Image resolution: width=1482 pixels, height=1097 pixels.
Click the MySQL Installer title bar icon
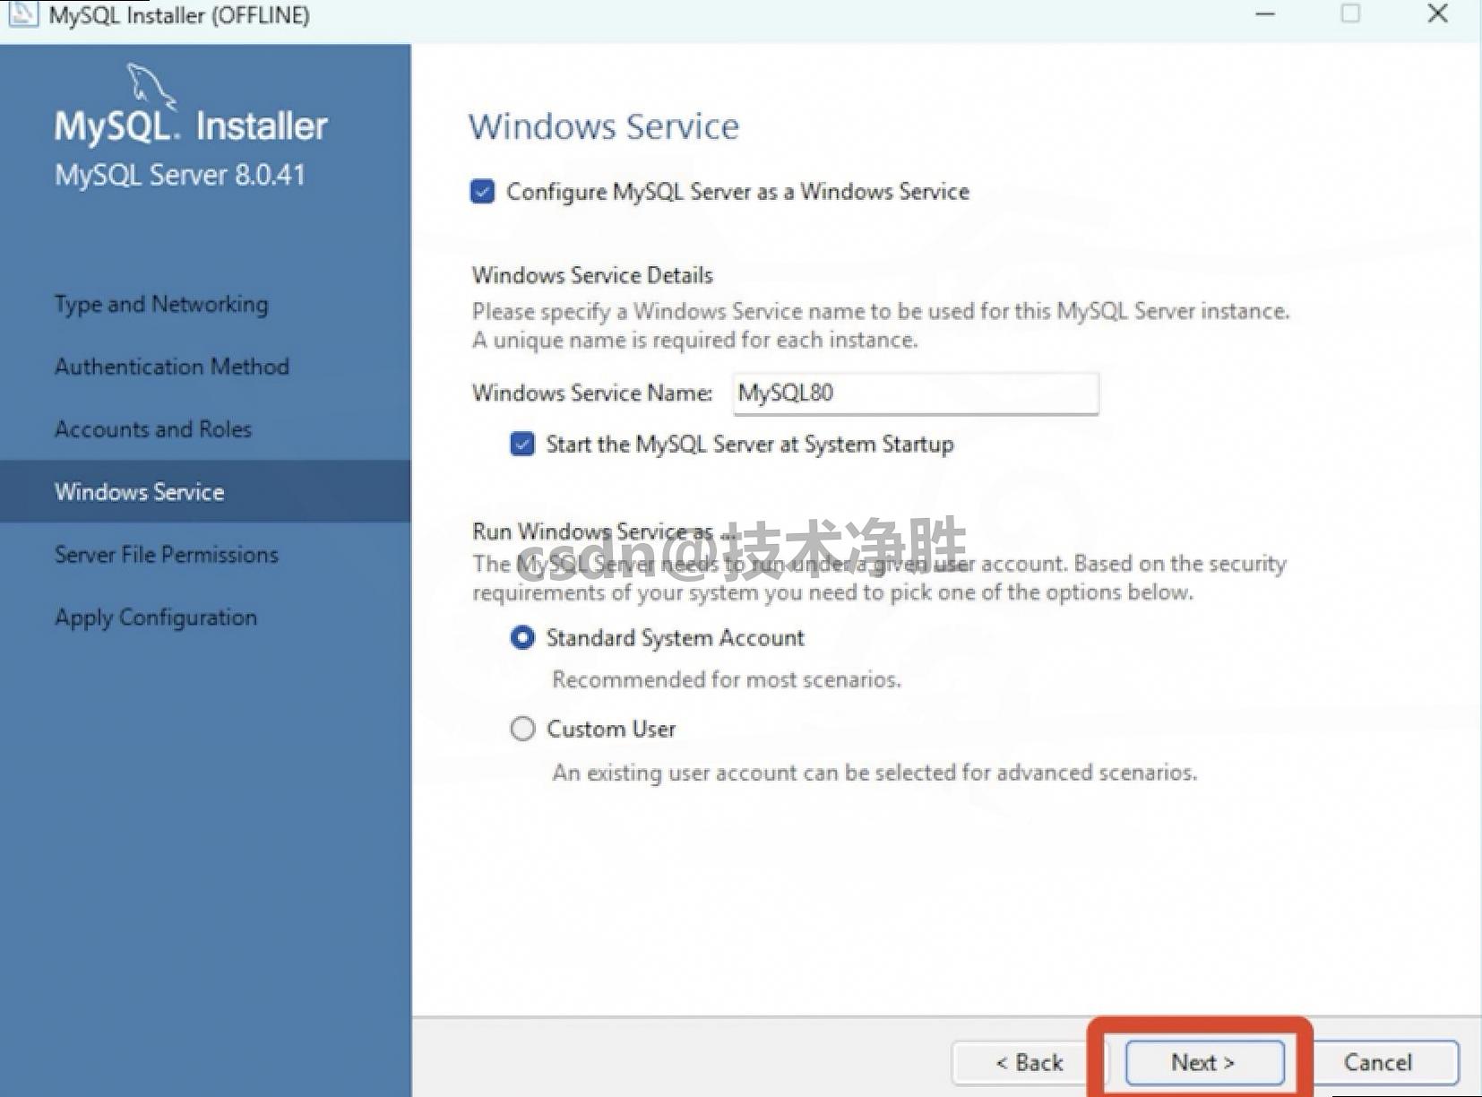click(x=23, y=14)
